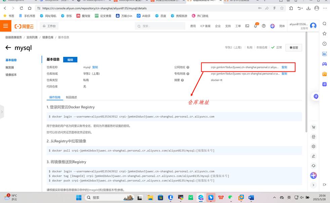The height and width of the screenshot is (203, 330).
Task: Open Microsoft Word from the taskbar
Action: coord(251,198)
